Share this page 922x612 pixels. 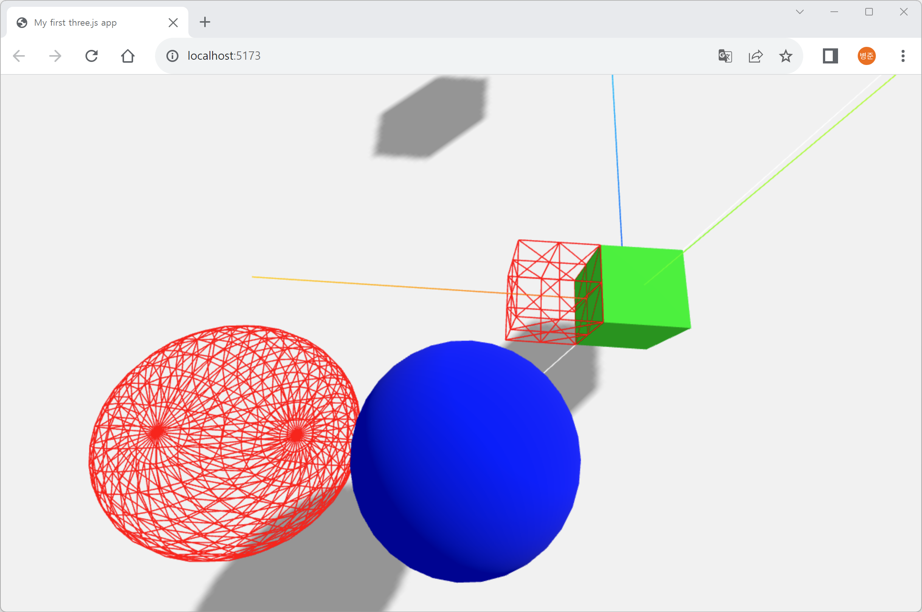756,56
